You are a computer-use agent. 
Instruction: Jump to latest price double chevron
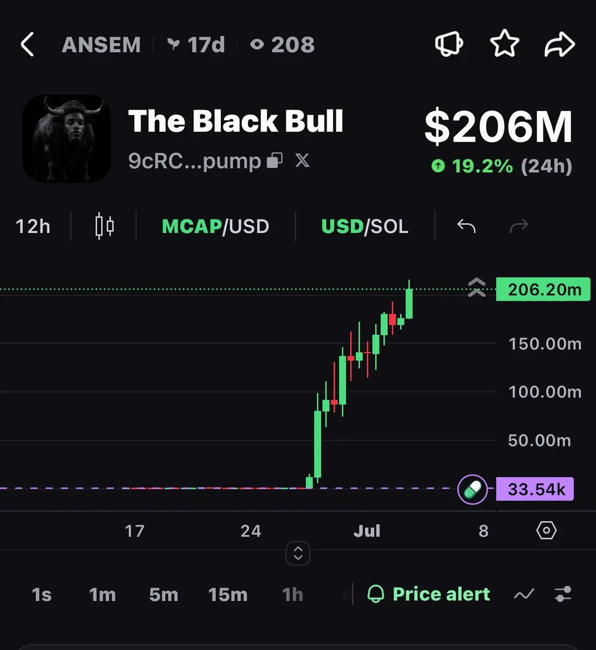(476, 288)
